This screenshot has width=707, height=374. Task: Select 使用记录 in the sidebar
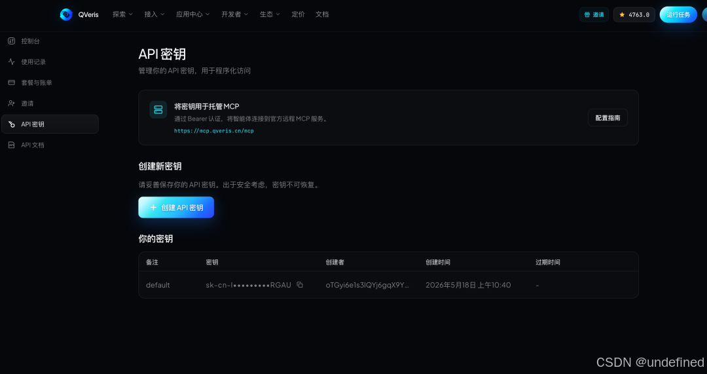[50, 62]
